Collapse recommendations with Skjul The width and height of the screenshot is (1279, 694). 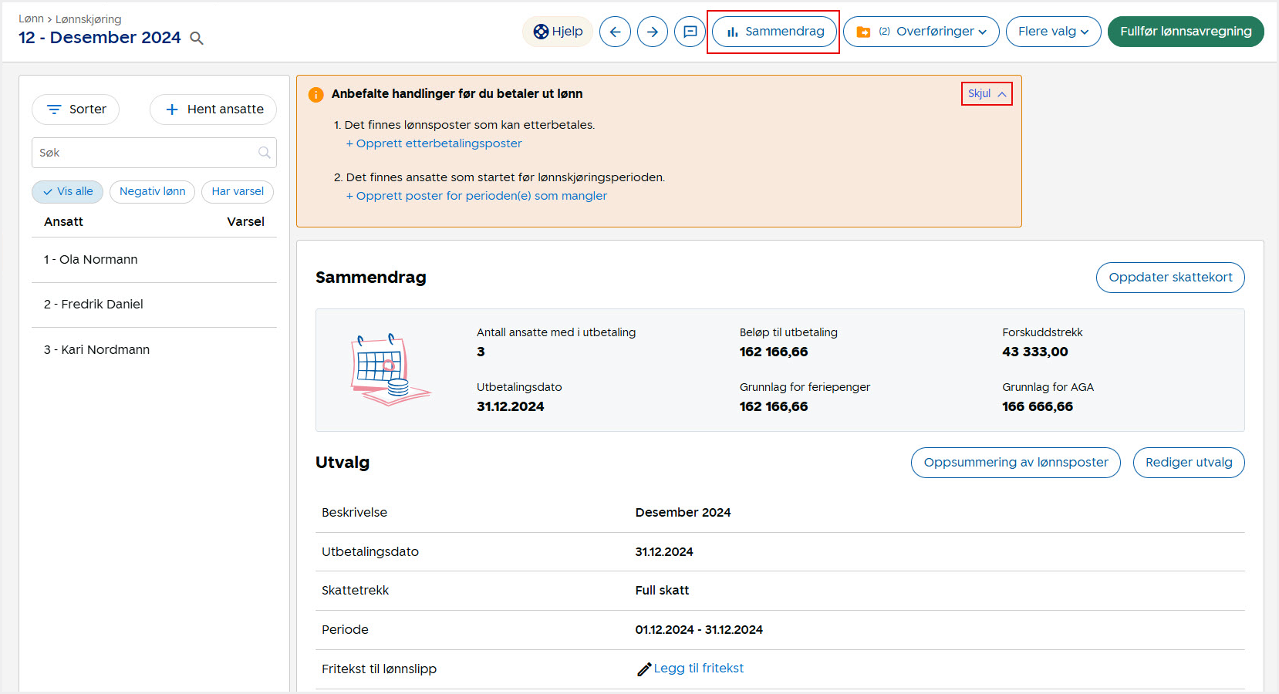[987, 94]
